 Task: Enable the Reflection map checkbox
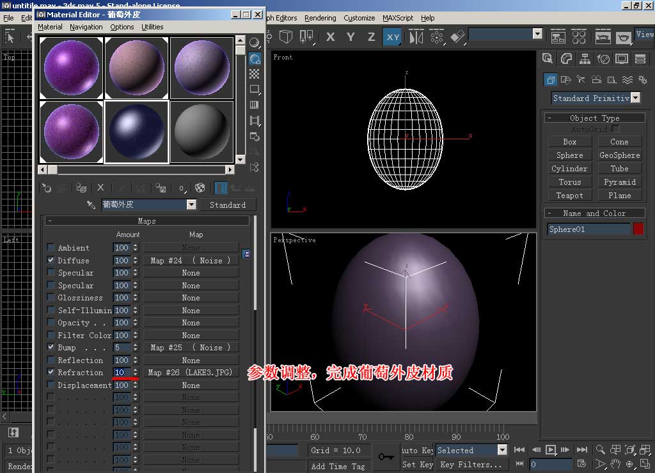51,359
